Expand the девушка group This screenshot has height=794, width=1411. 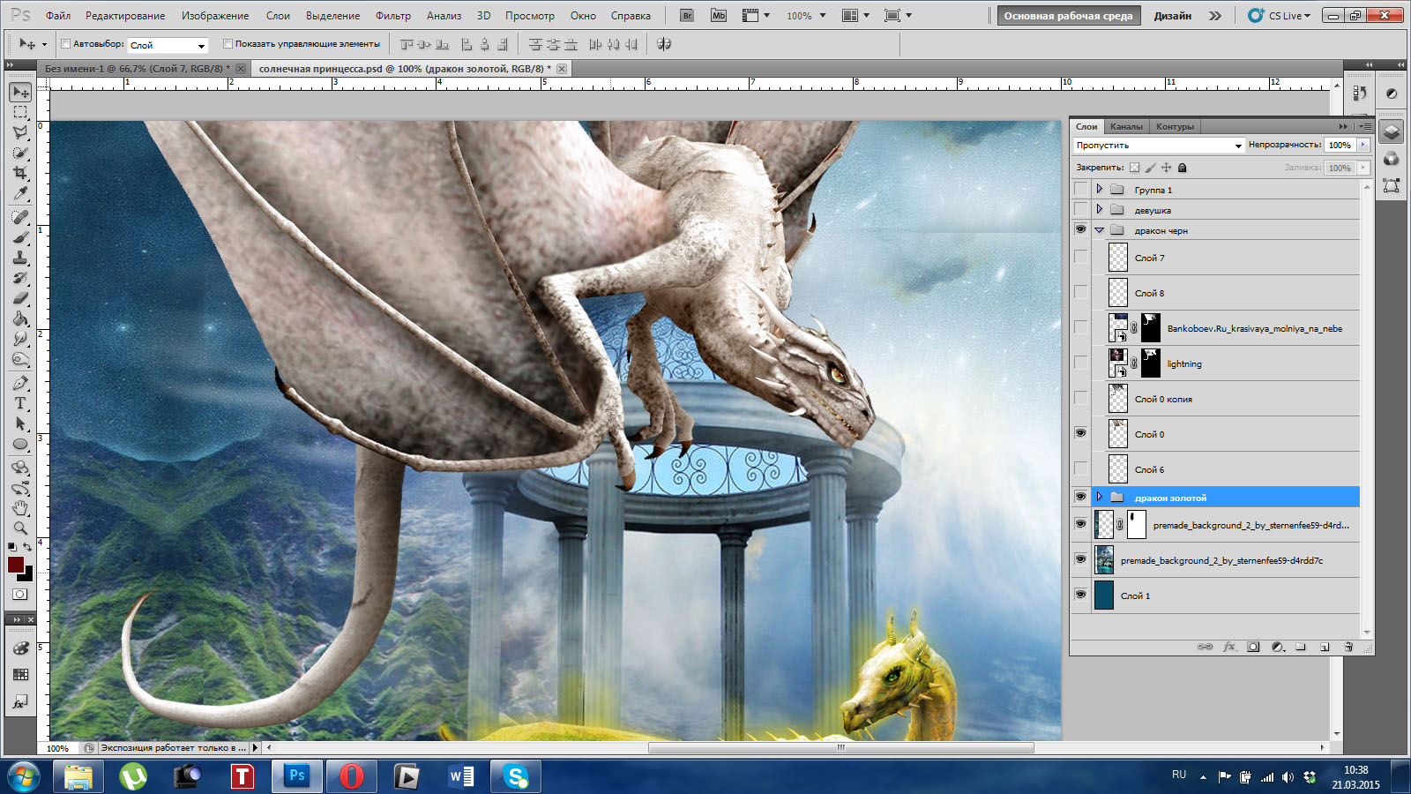pyautogui.click(x=1100, y=209)
